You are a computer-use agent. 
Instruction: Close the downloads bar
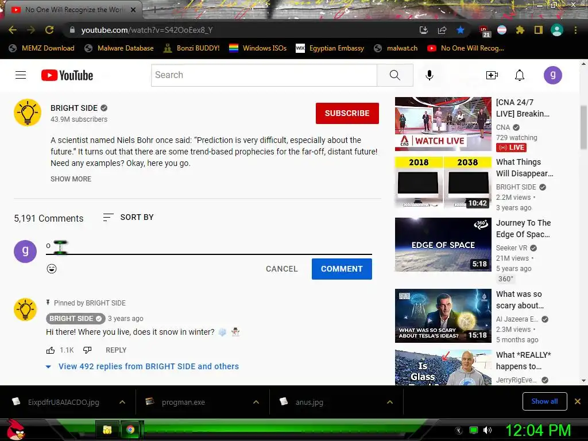point(578,401)
